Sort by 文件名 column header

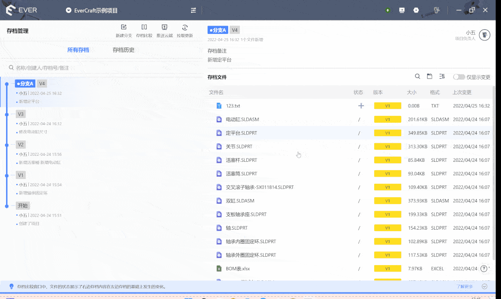pyautogui.click(x=216, y=93)
